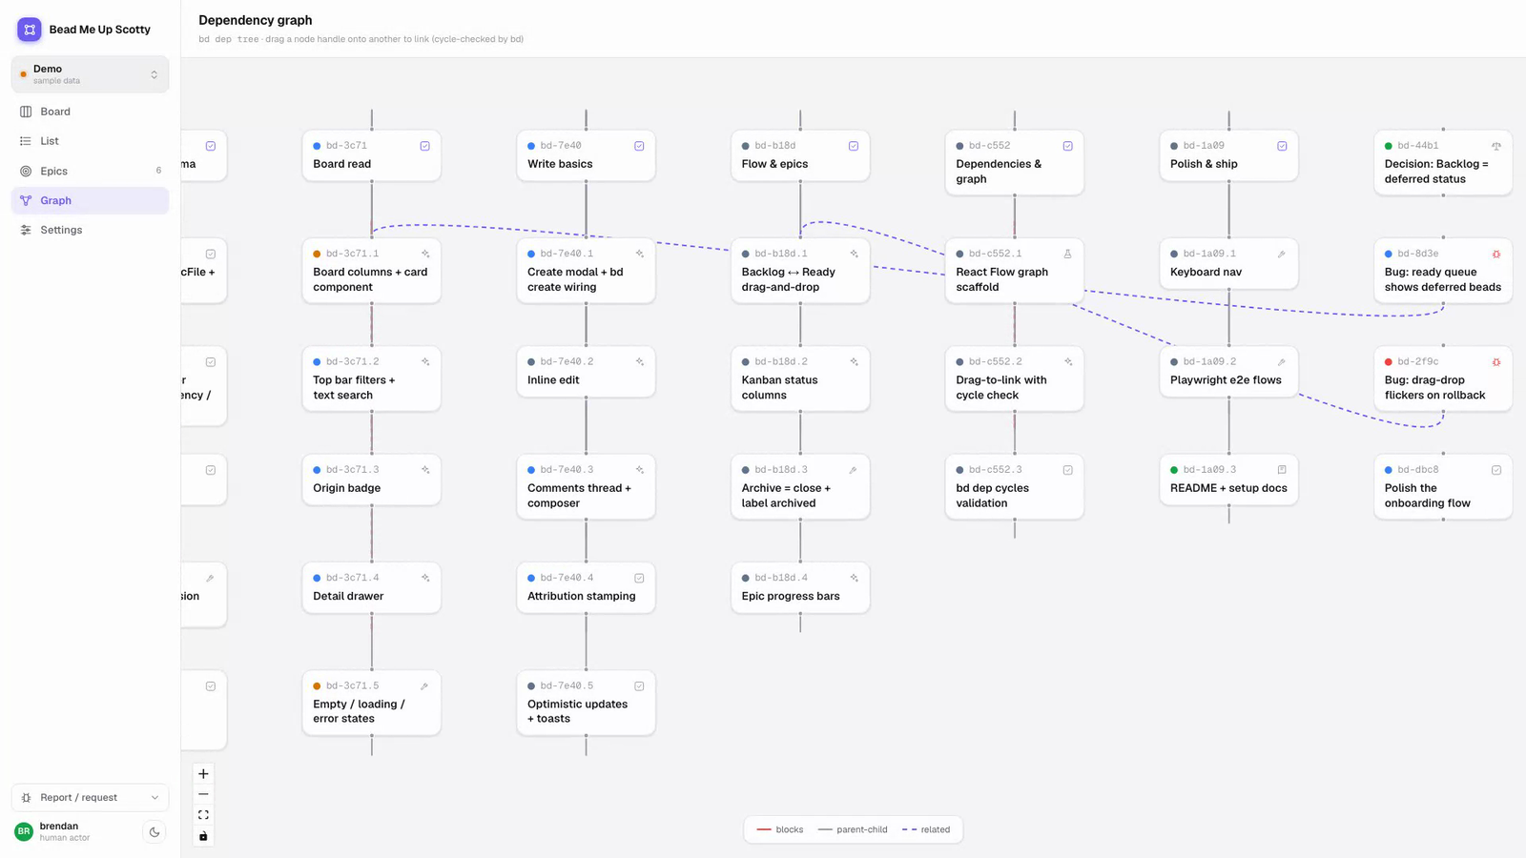Toggle dark mode with the moon icon

click(x=155, y=832)
